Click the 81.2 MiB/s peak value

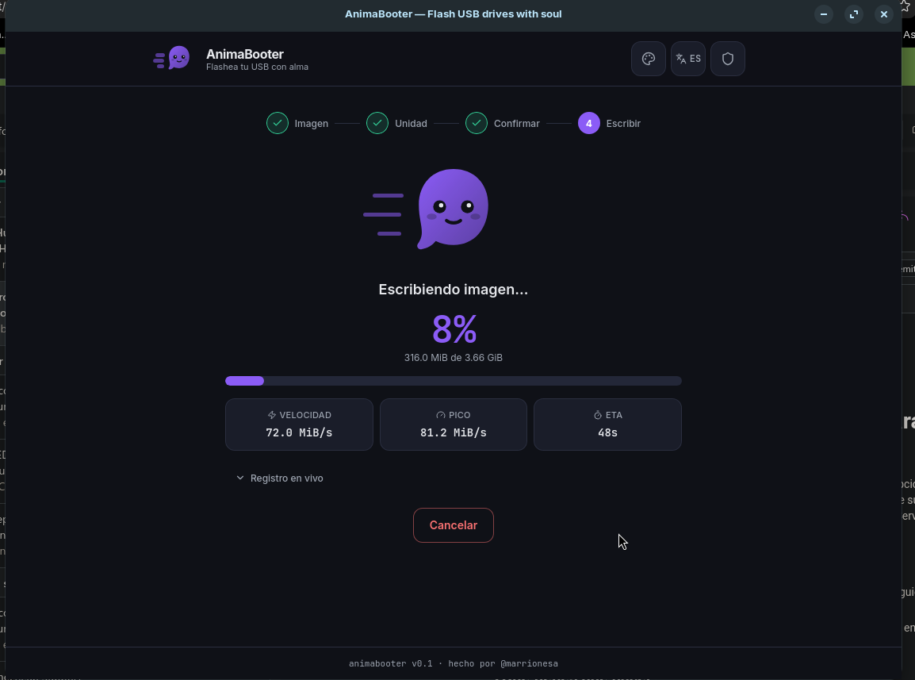coord(454,432)
